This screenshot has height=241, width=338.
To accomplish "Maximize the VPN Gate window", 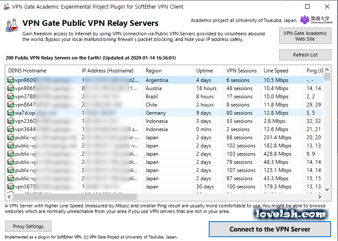I will coord(307,6).
